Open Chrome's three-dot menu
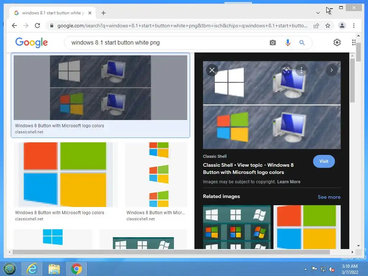Viewport: 368px width, 276px height. (x=354, y=26)
